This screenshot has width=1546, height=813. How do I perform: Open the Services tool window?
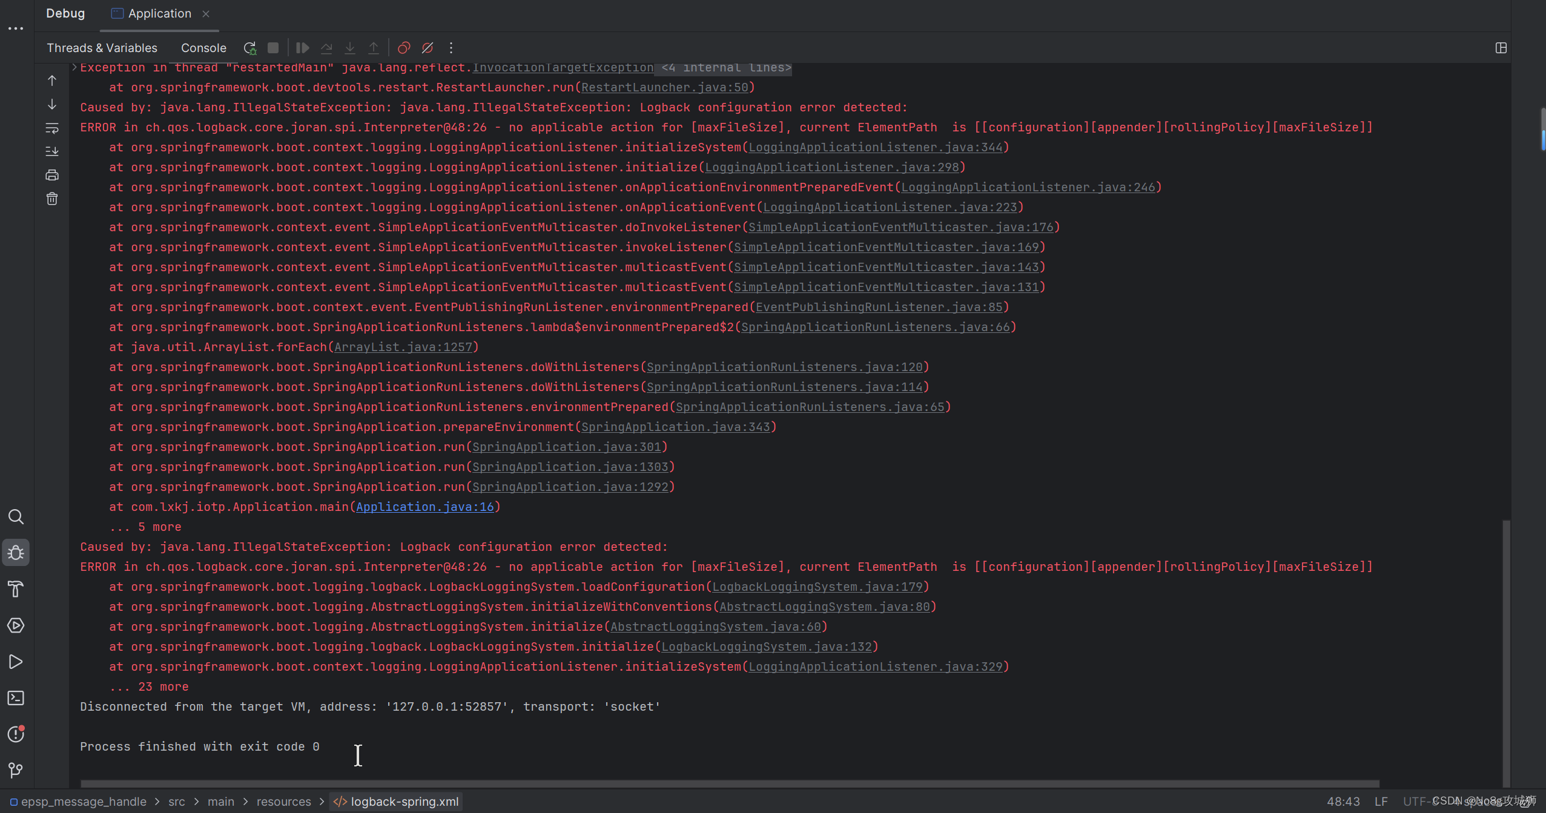click(x=15, y=625)
